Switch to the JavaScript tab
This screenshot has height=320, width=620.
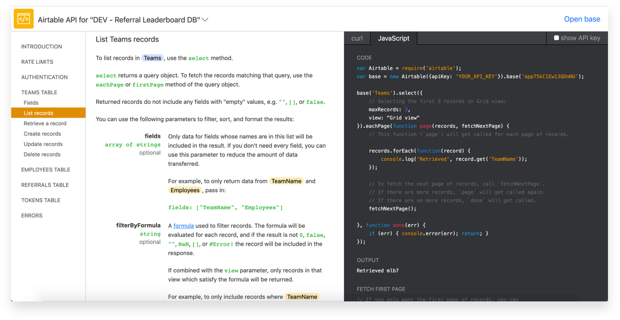coord(394,38)
